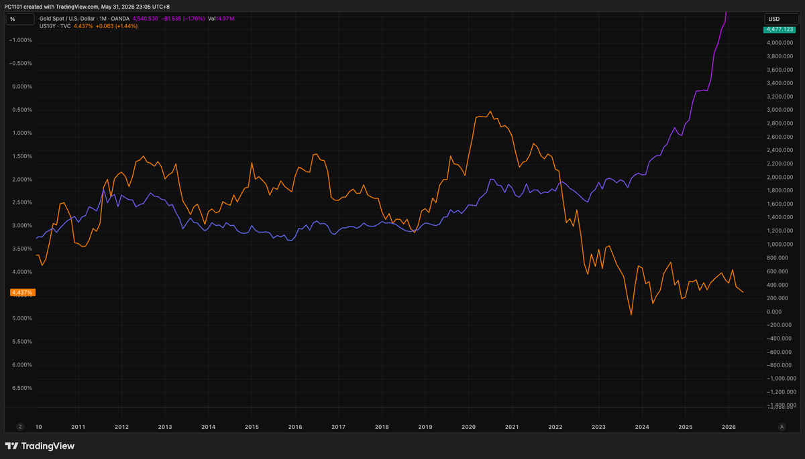The image size is (805, 459).
Task: Click the 2025 time axis label
Action: [685, 426]
